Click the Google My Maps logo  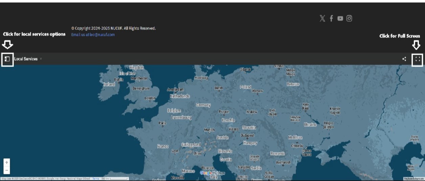[x=212, y=173]
